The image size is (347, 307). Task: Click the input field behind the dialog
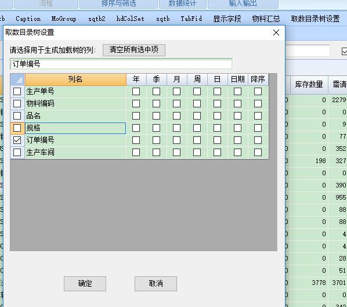[x=308, y=50]
